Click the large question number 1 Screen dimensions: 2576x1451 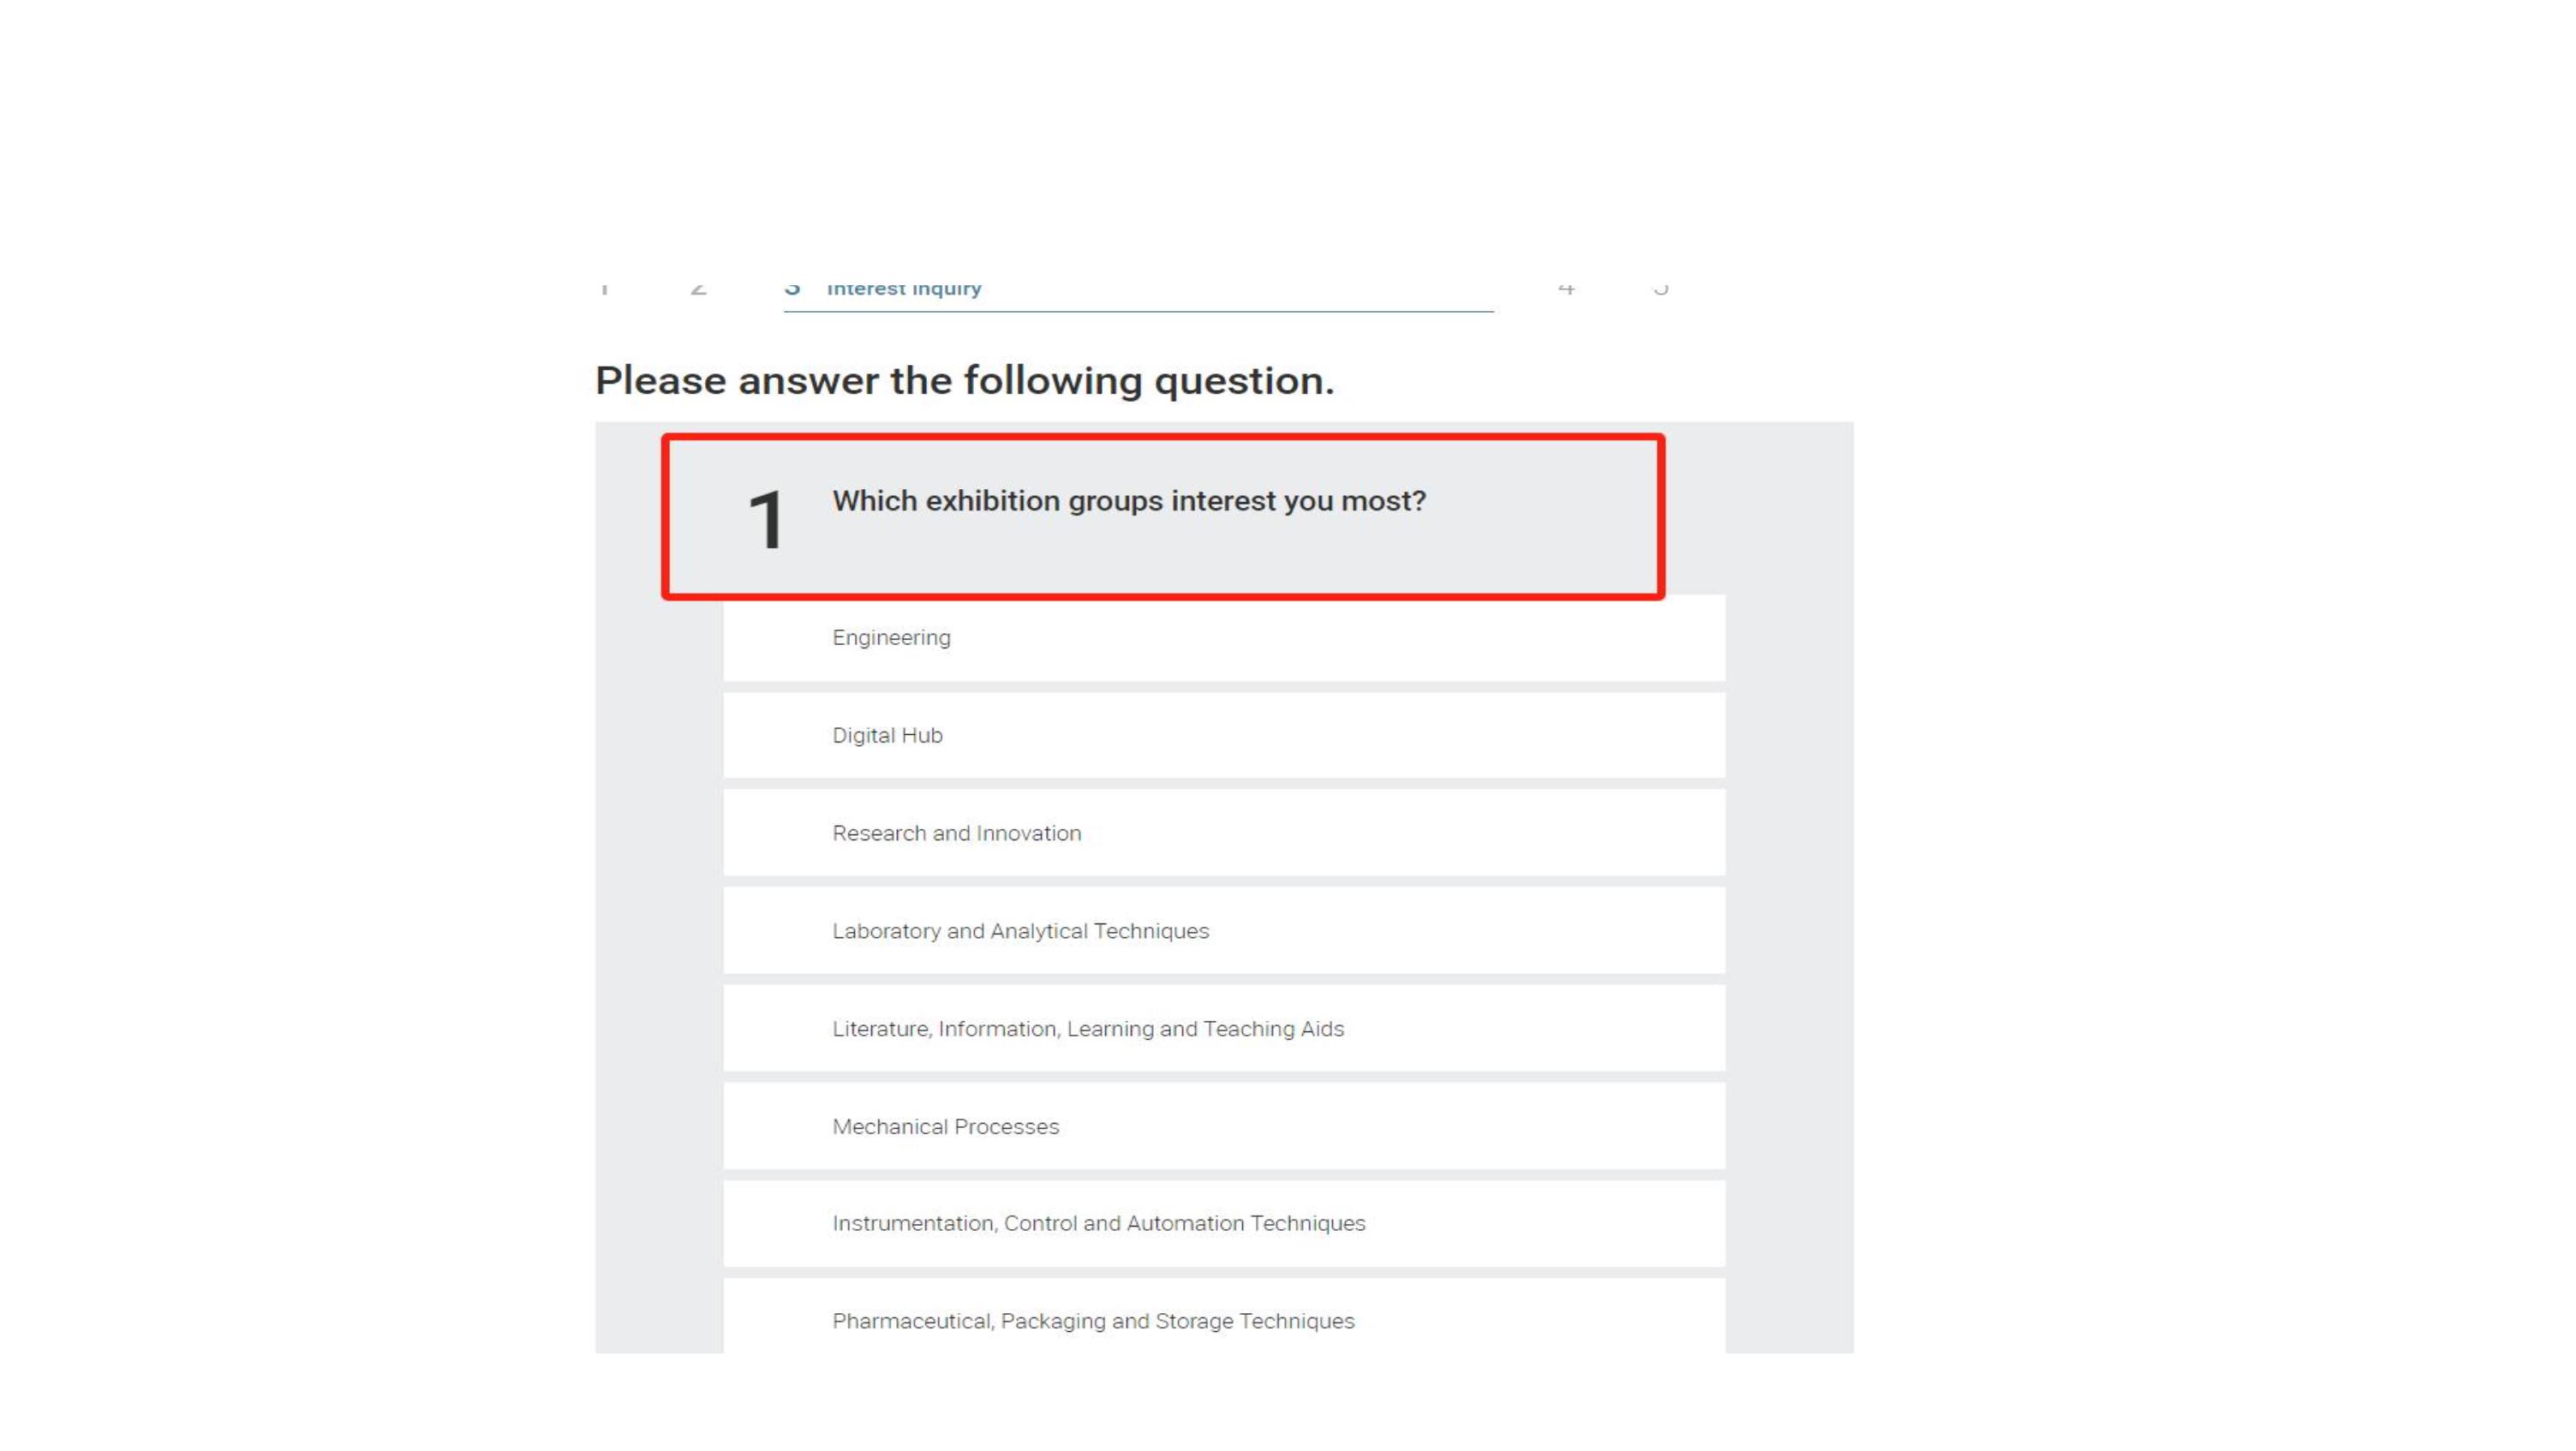(766, 520)
